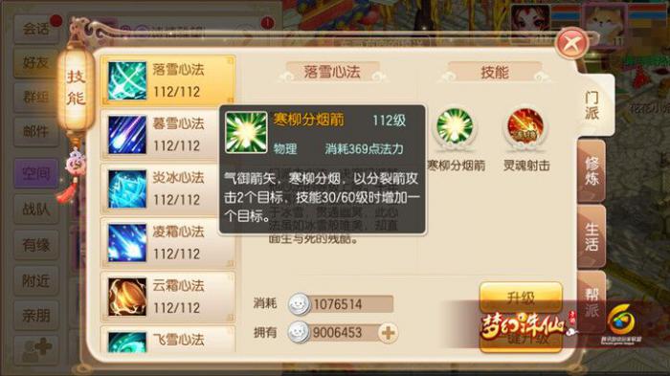Viewport: 670px width, 376px height.
Task: Click the plus icon beside owned coins
Action: [388, 333]
